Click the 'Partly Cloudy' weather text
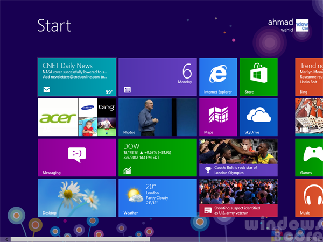Screen dimensions: 323x242 (157, 198)
